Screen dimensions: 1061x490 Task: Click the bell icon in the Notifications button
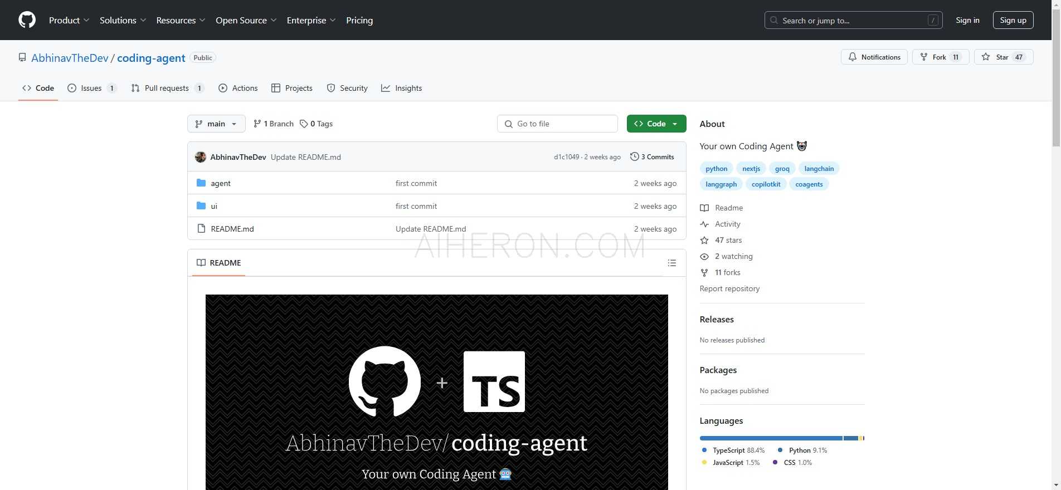click(x=853, y=57)
